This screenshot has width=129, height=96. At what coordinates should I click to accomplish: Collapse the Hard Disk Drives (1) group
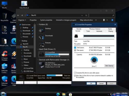click(38, 49)
